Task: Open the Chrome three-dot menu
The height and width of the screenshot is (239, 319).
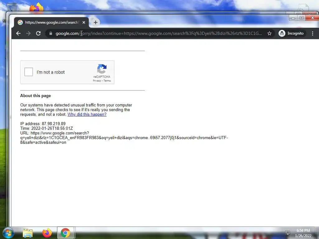Action: 312,33
